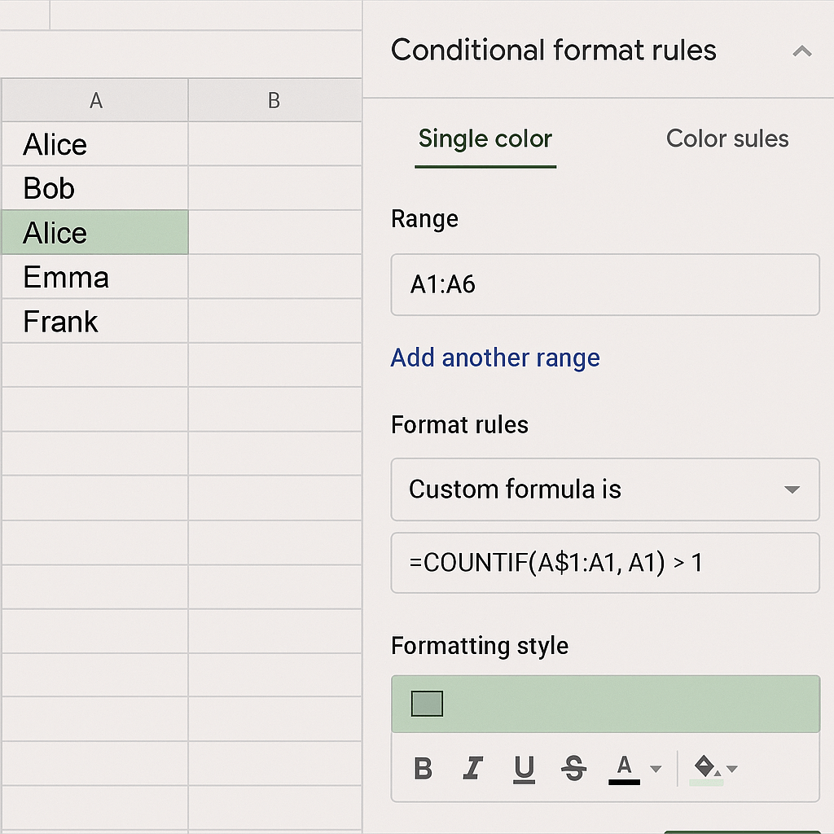The image size is (834, 834).
Task: Click the formatting style preview bar
Action: 605,703
